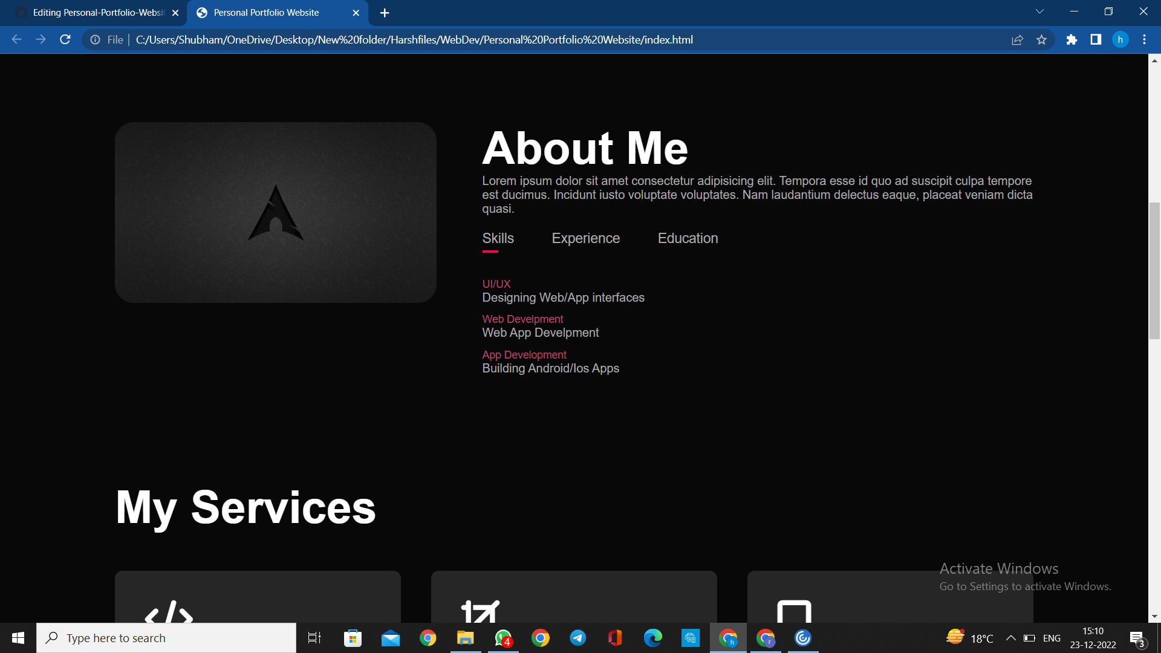Viewport: 1161px width, 653px height.
Task: Switch to the Education tab
Action: click(688, 238)
